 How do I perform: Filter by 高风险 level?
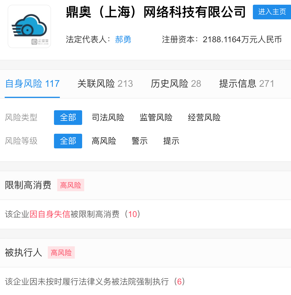(x=104, y=141)
